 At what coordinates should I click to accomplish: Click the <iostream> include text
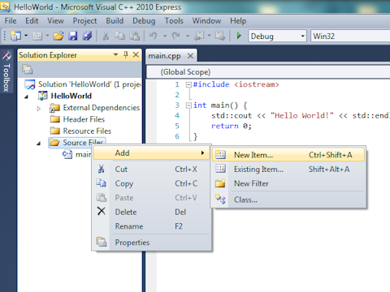coord(257,84)
